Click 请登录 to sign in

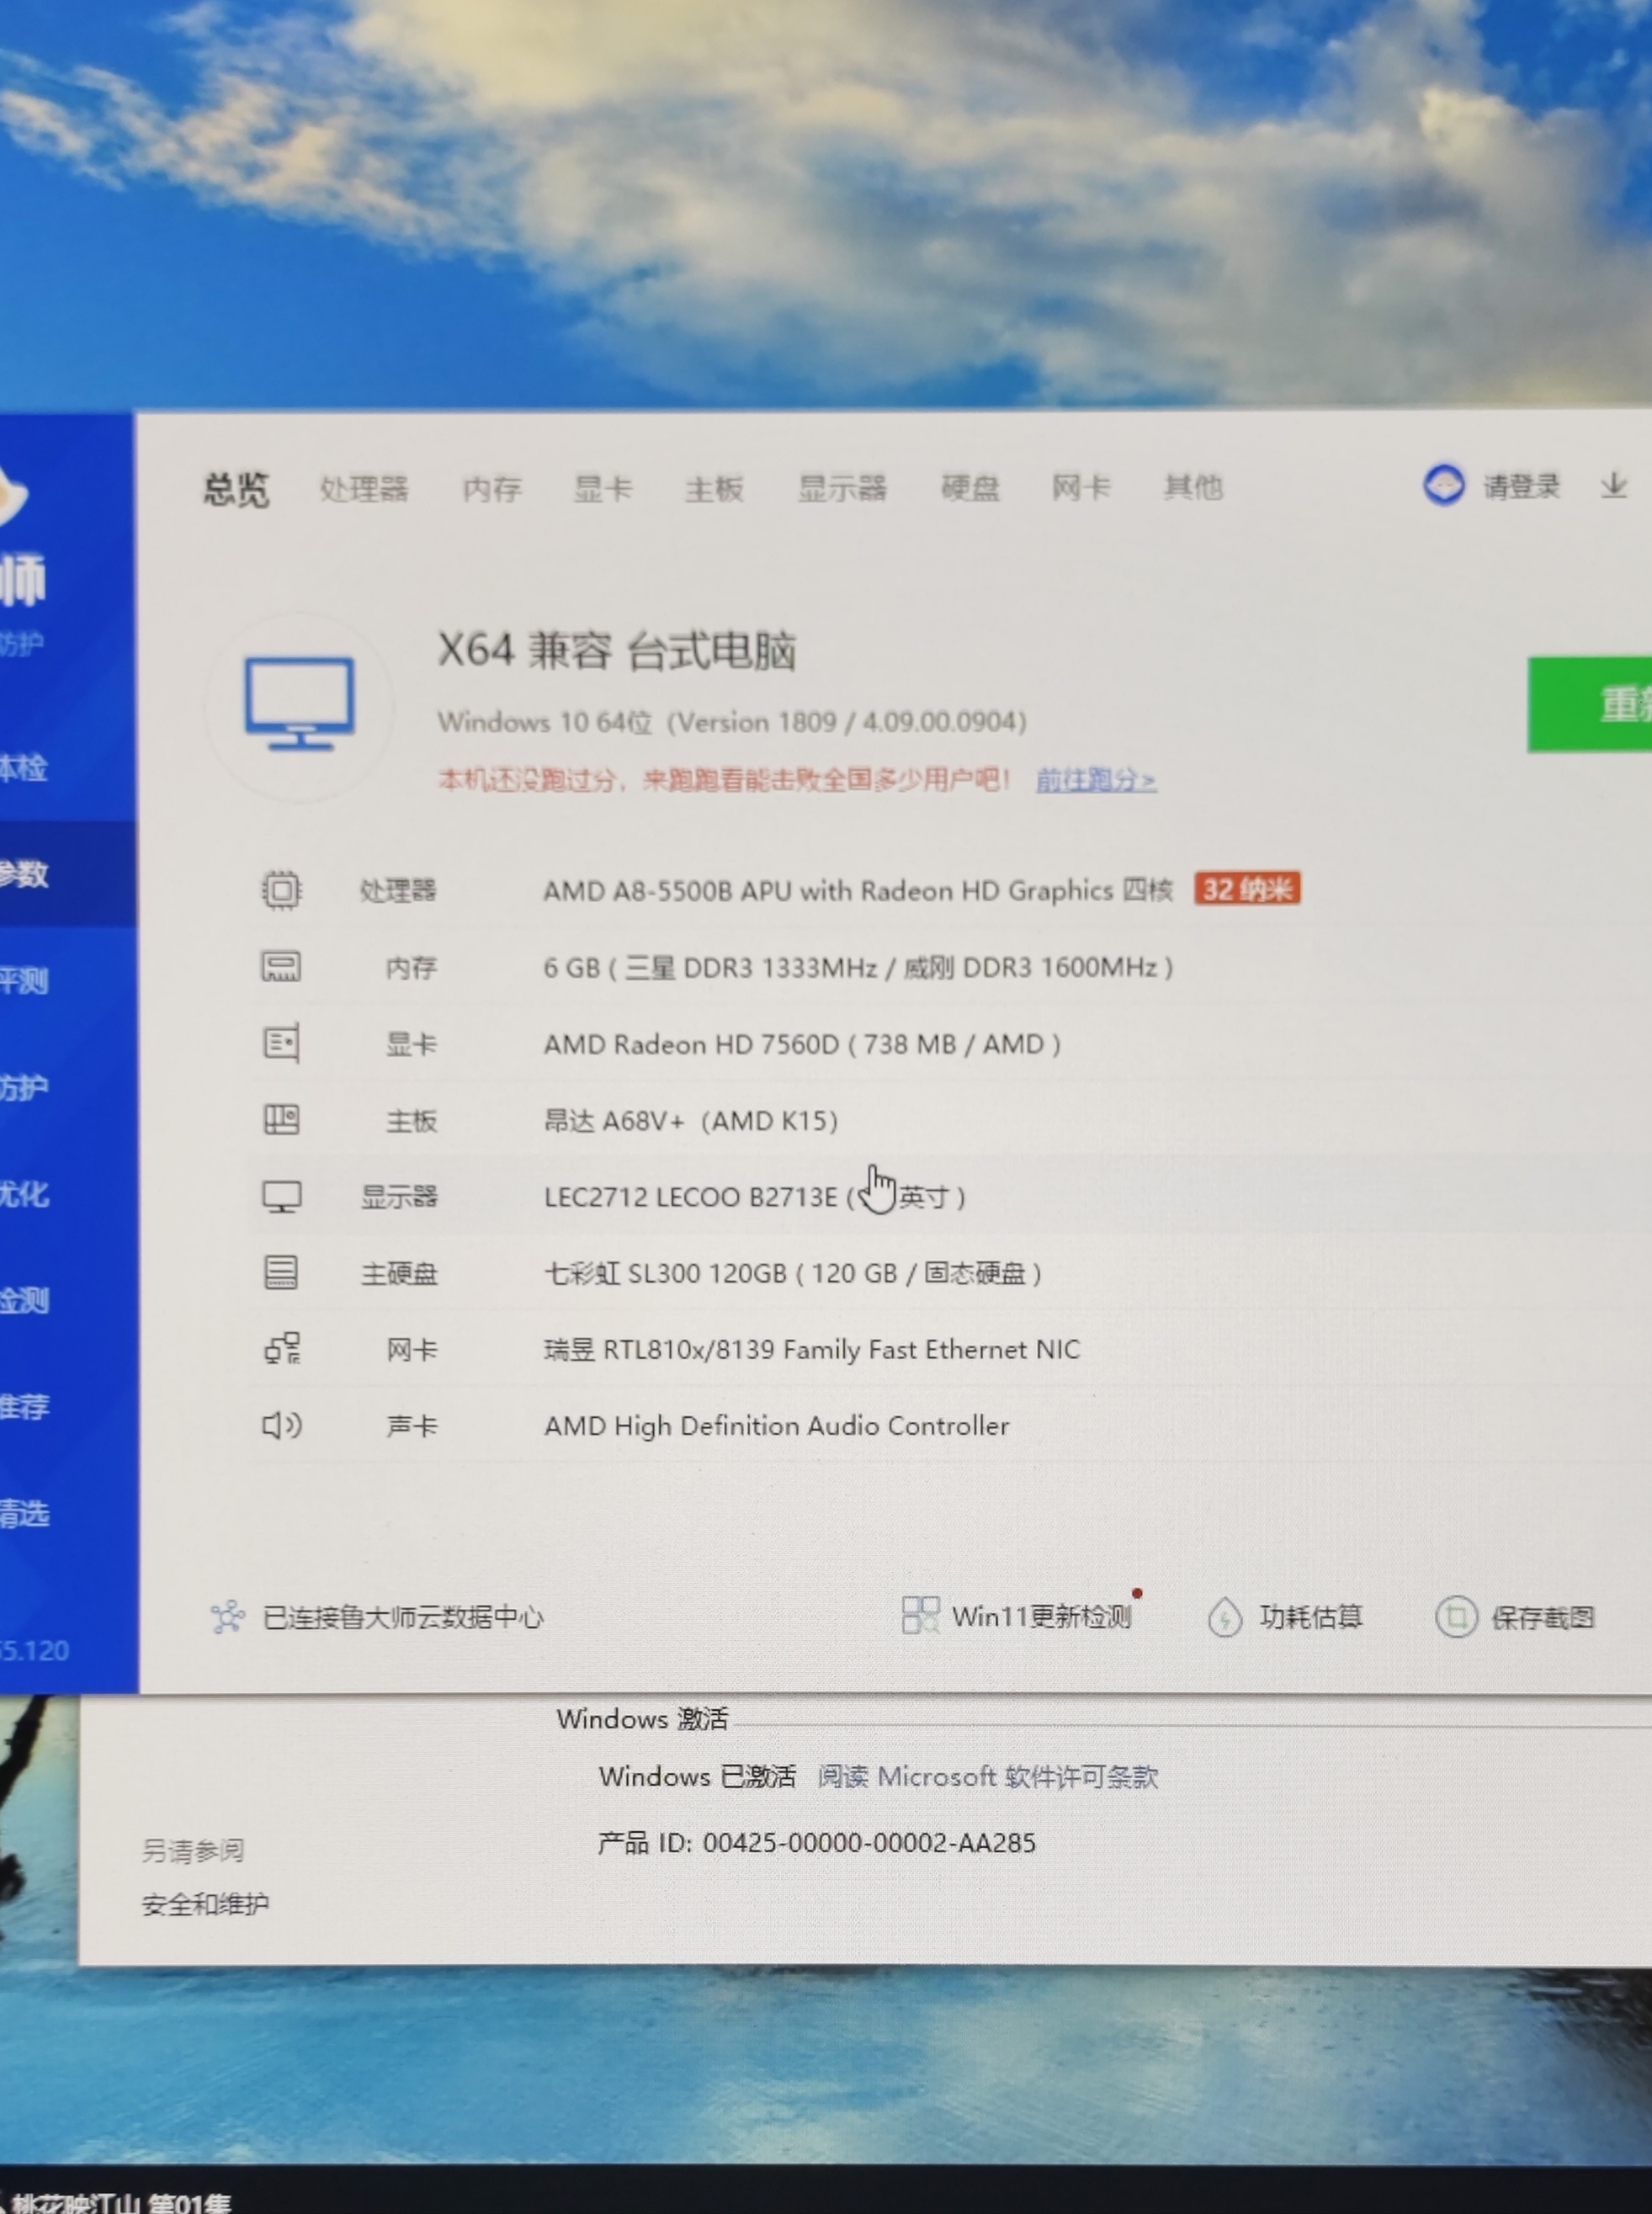point(1521,486)
